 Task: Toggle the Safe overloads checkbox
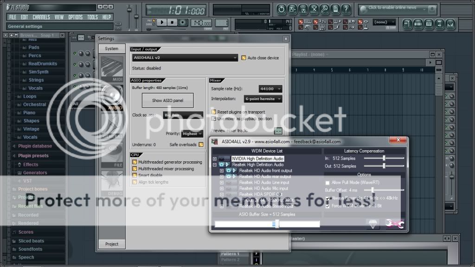coord(201,145)
